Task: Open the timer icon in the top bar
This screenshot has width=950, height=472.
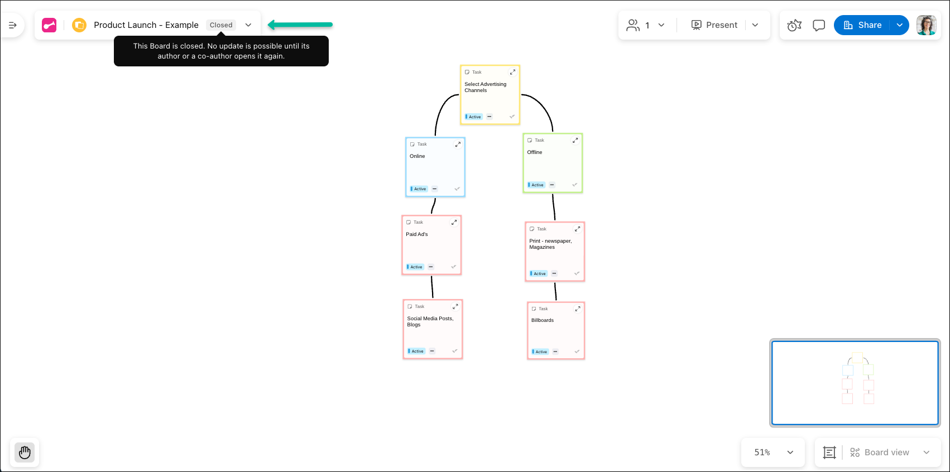Action: pos(794,25)
